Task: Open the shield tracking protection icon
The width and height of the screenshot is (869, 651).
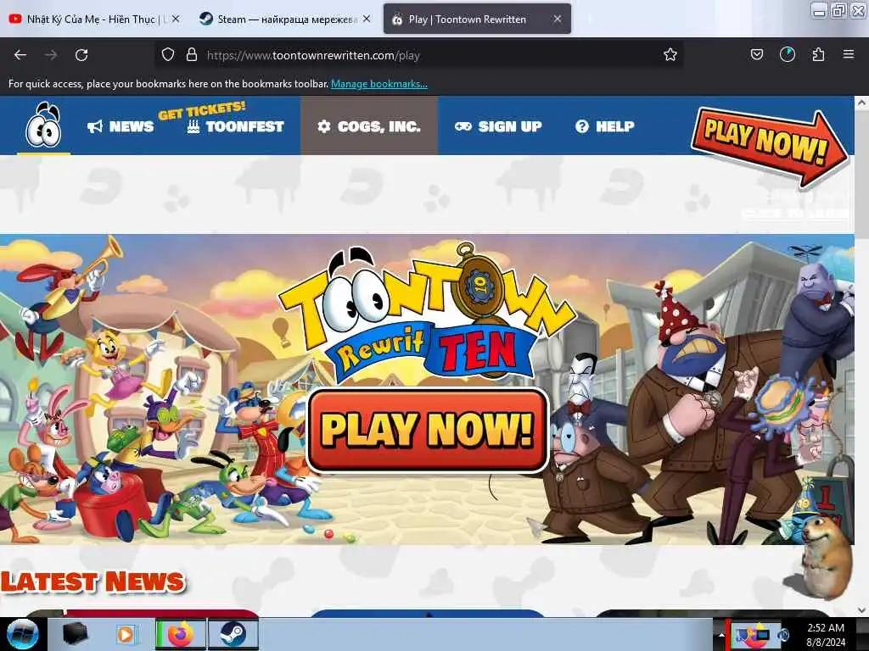Action: [168, 55]
